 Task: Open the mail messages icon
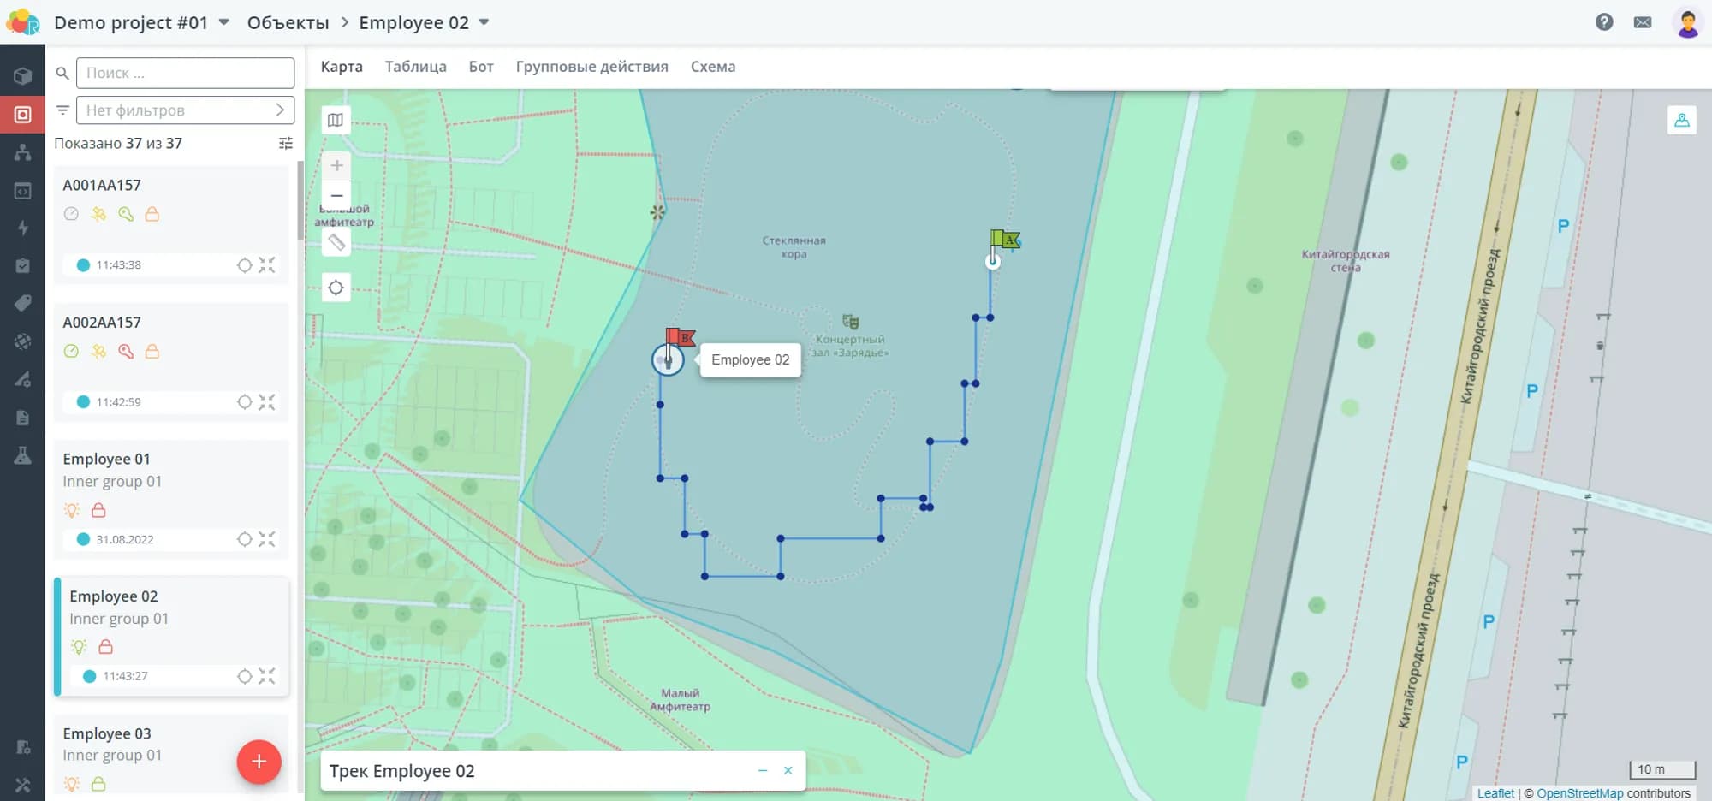(1642, 22)
